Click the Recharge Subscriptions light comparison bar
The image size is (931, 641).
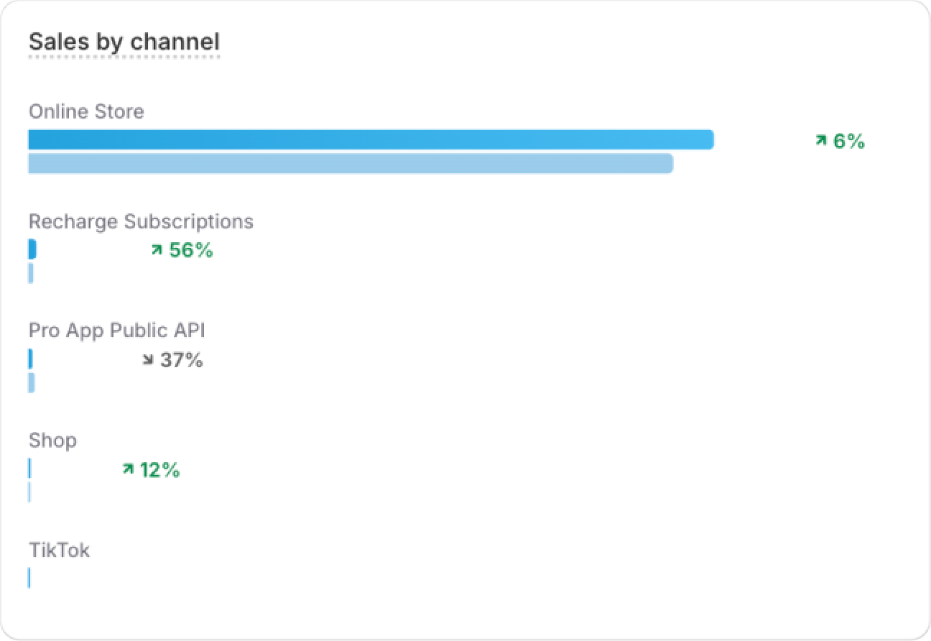click(x=31, y=273)
